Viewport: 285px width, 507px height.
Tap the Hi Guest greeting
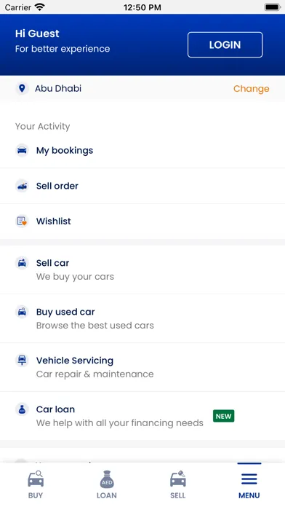pyautogui.click(x=37, y=34)
